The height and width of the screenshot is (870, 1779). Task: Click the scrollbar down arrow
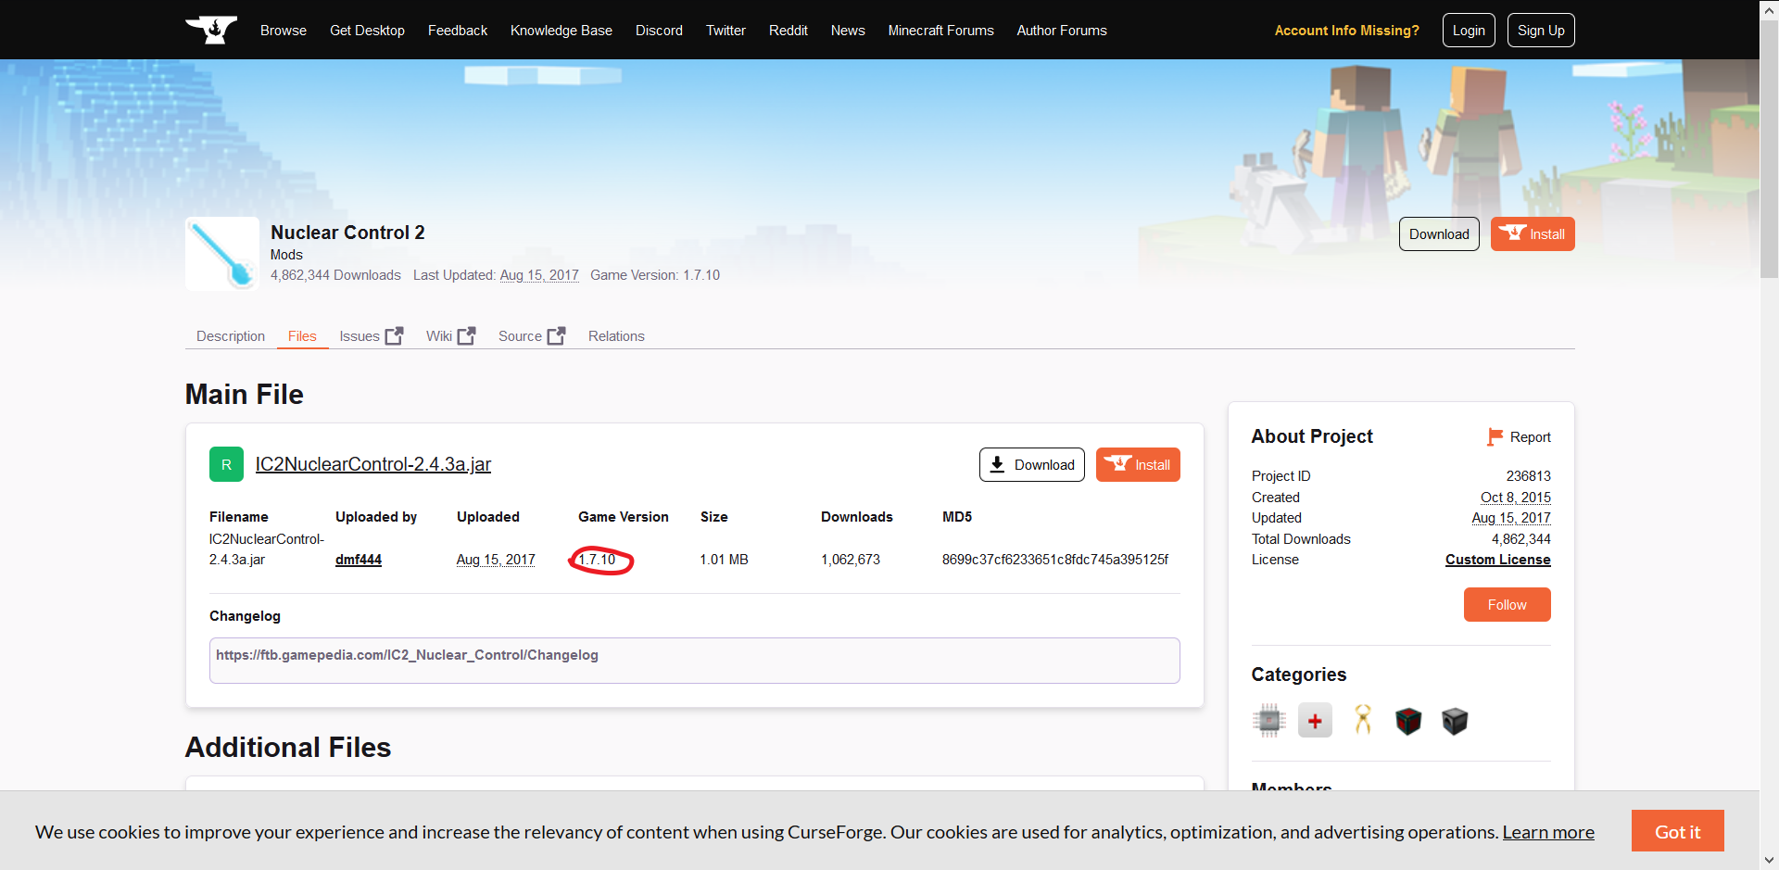[1769, 861]
